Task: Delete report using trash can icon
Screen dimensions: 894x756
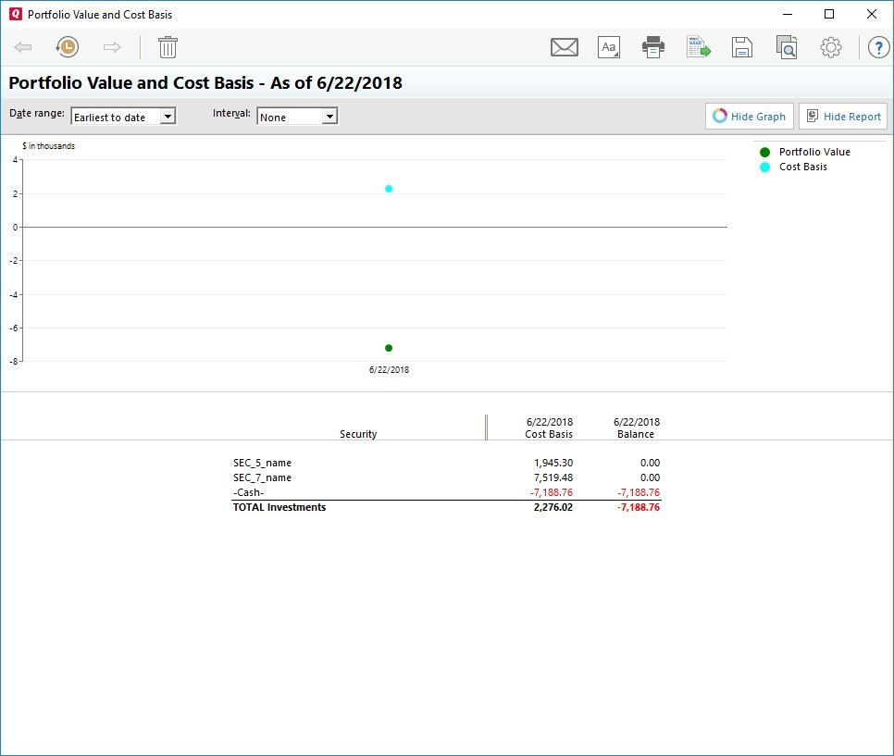Action: tap(168, 47)
